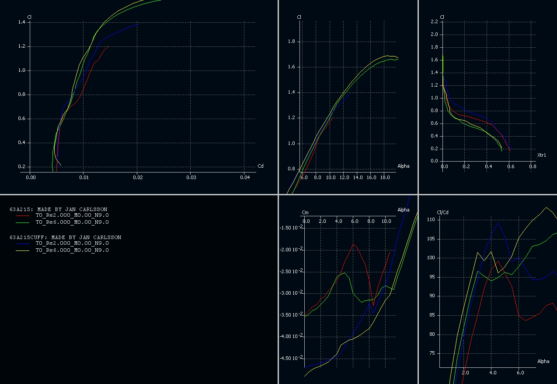Select the '63A215CUFF: MADE BY JAN CARLSSON' legend heading
Image resolution: width=557 pixels, height=384 pixels.
(x=65, y=237)
